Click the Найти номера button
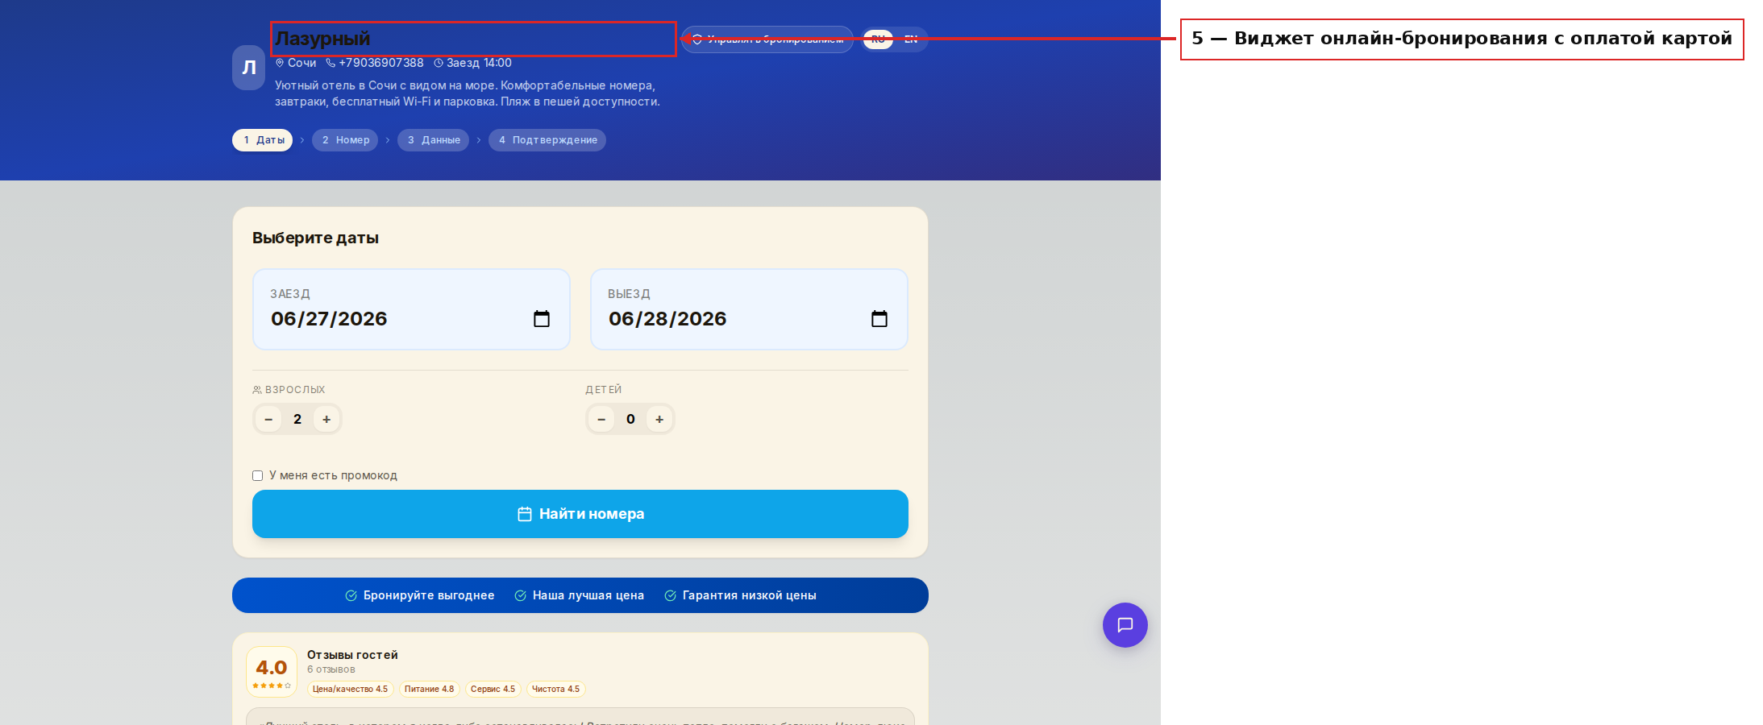The width and height of the screenshot is (1763, 725). point(580,514)
